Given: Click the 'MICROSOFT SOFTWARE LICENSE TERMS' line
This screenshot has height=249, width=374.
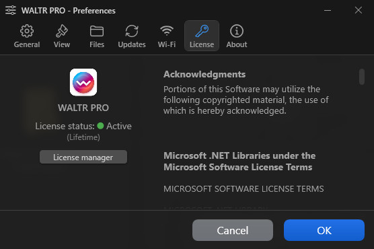Looking at the screenshot, I should point(244,189).
